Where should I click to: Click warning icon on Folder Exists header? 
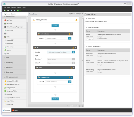[70, 34]
